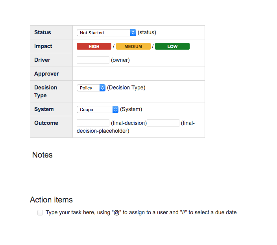
Task: Check the action item task checkbox
Action: (x=40, y=213)
